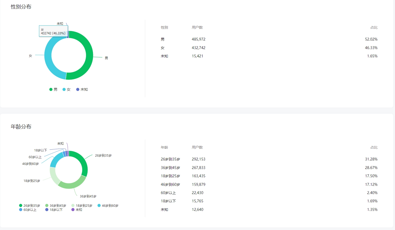Click the 占比 header in age table
Viewport: 395px width, 230px height.
point(374,147)
